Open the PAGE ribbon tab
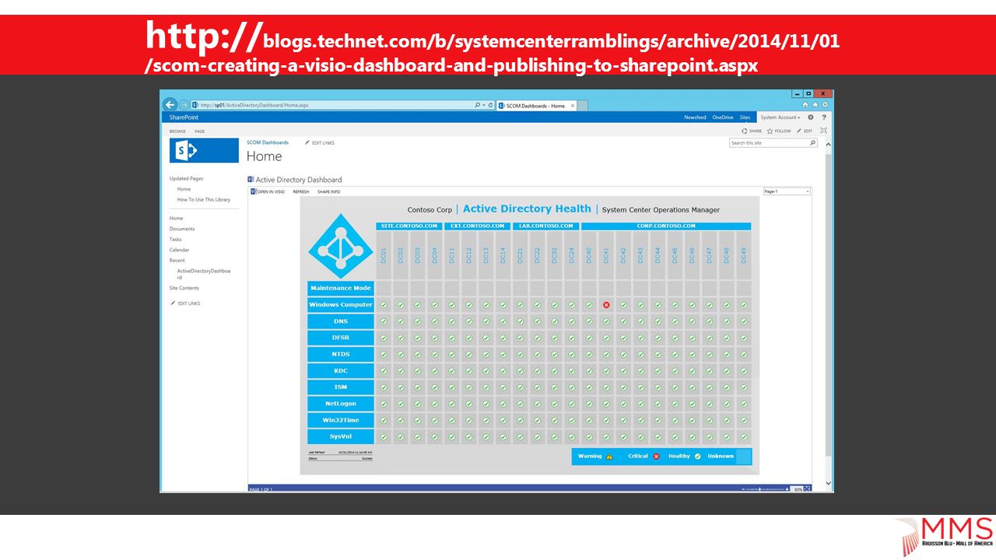The height and width of the screenshot is (560, 996). (x=199, y=131)
